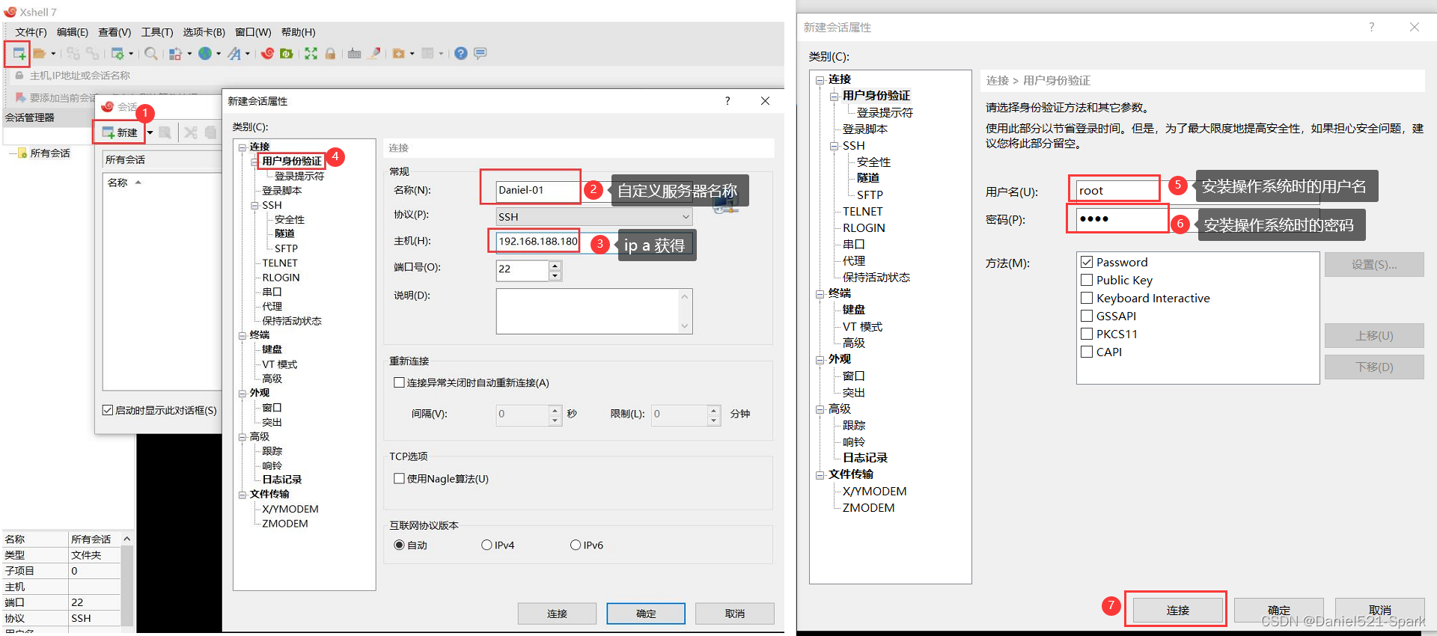Select the IPv4 radio button

486,545
